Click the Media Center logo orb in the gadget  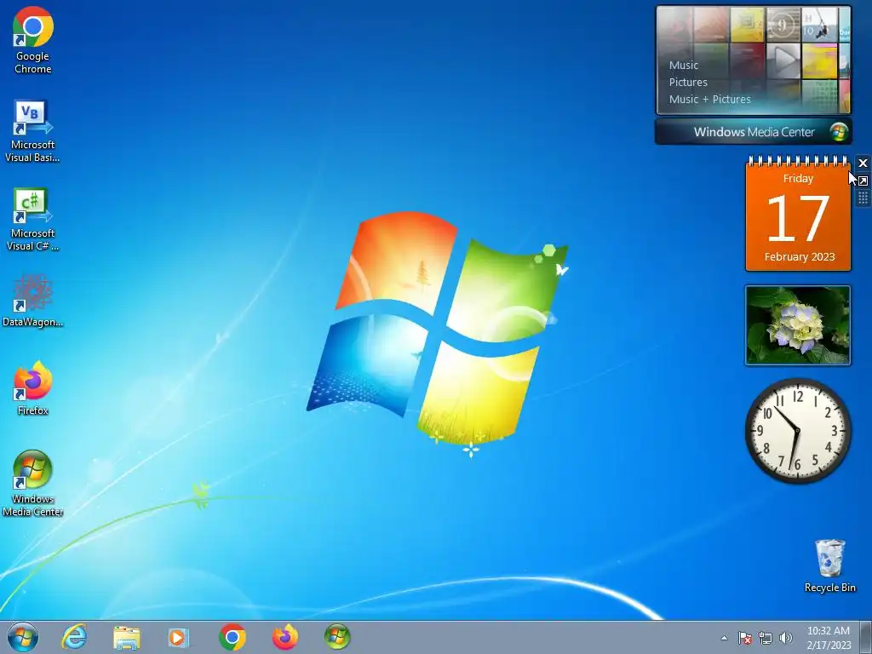pos(839,132)
